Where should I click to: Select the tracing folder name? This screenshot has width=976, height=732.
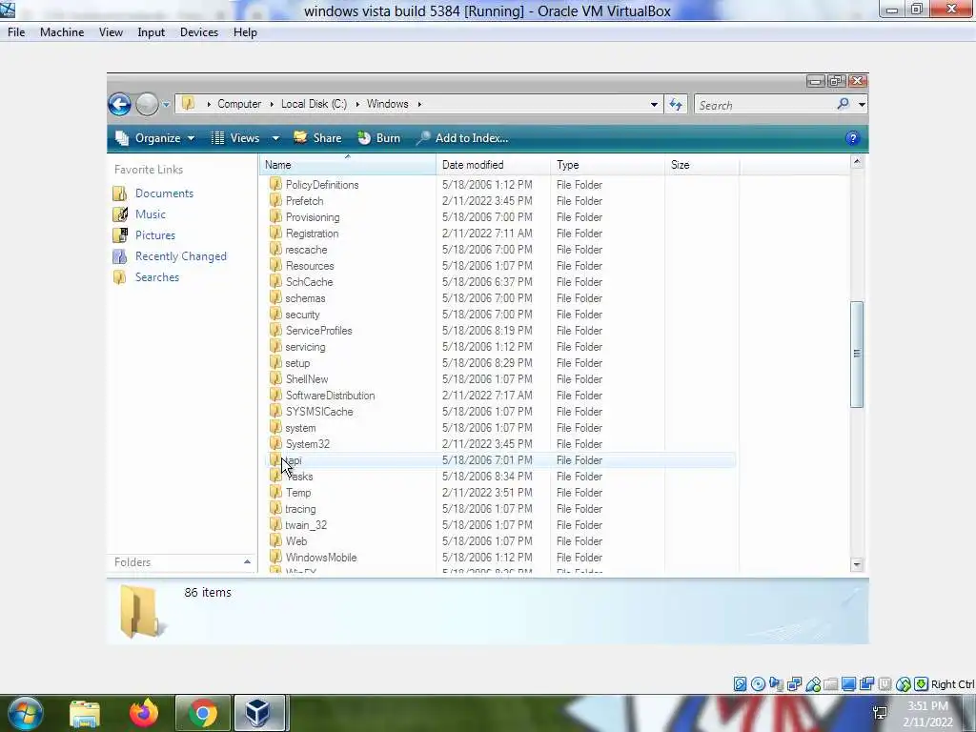(300, 509)
